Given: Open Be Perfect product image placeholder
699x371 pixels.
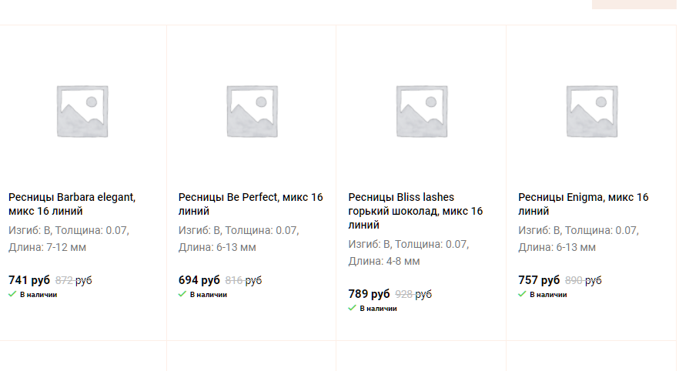Looking at the screenshot, I should click(253, 111).
